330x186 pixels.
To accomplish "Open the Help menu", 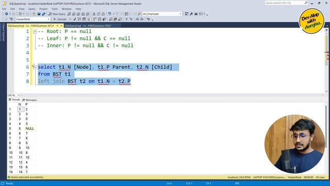I will coord(78,9).
